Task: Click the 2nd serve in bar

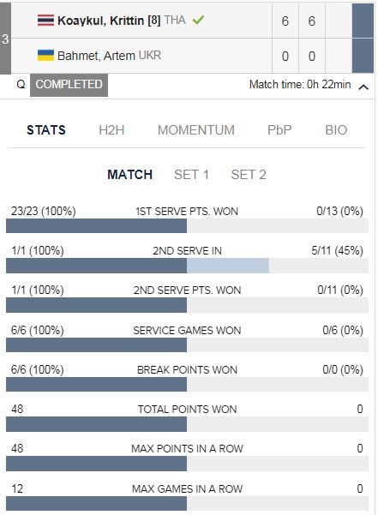Action: point(187,266)
